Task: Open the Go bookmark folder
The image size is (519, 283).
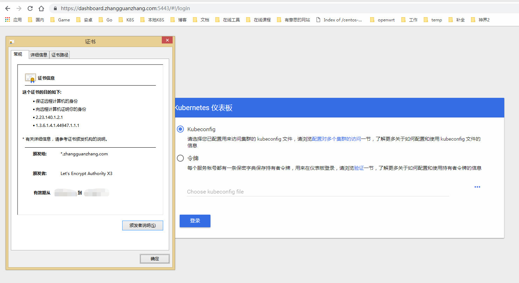Action: pos(105,20)
